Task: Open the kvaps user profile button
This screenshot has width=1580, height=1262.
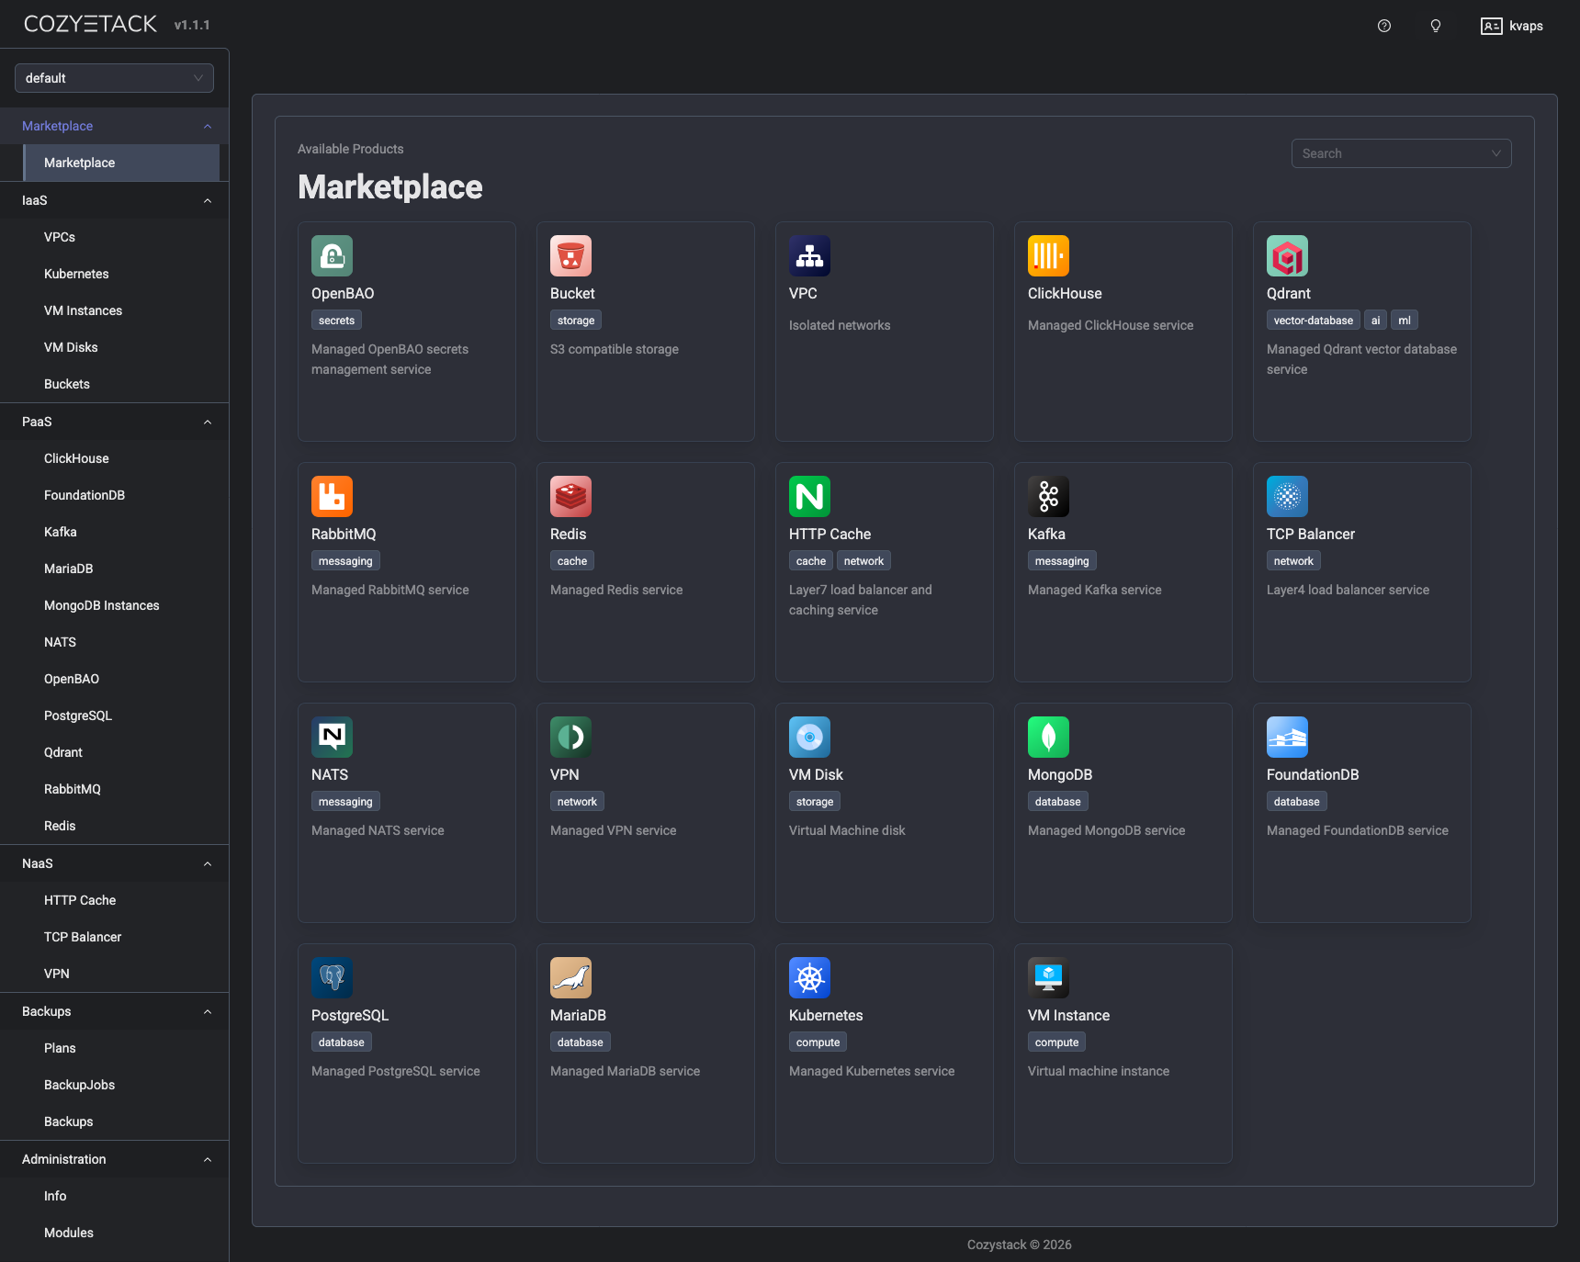Action: click(1511, 26)
